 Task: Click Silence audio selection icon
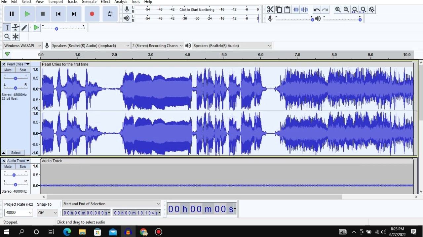pos(304,10)
